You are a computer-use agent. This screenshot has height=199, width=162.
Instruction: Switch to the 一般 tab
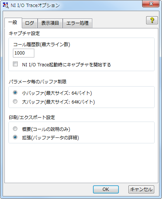pyautogui.click(x=13, y=23)
